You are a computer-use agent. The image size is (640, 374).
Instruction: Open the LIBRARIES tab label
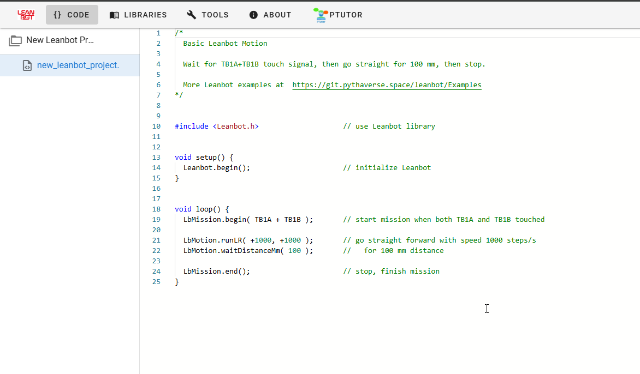click(x=145, y=15)
